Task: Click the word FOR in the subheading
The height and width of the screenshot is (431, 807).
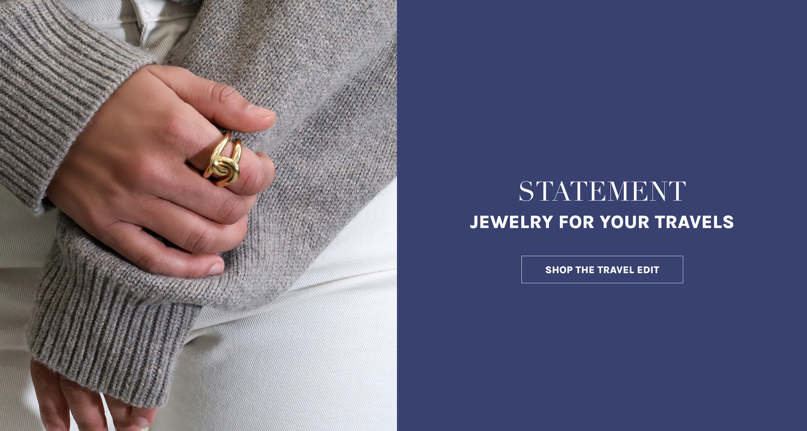Action: click(x=576, y=222)
